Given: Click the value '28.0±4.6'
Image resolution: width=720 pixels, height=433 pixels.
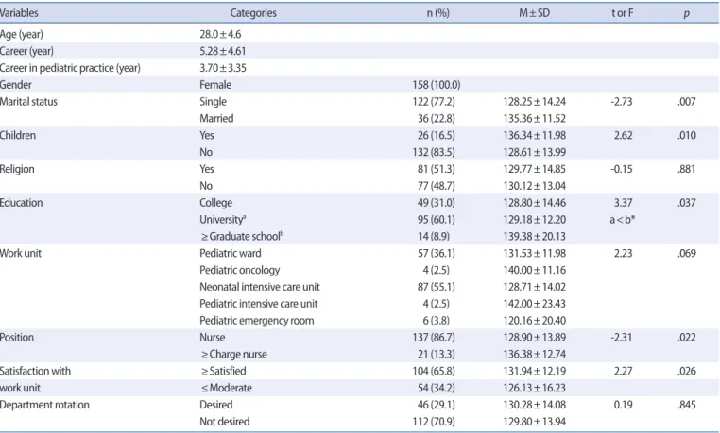Looking at the screenshot, I should (220, 34).
